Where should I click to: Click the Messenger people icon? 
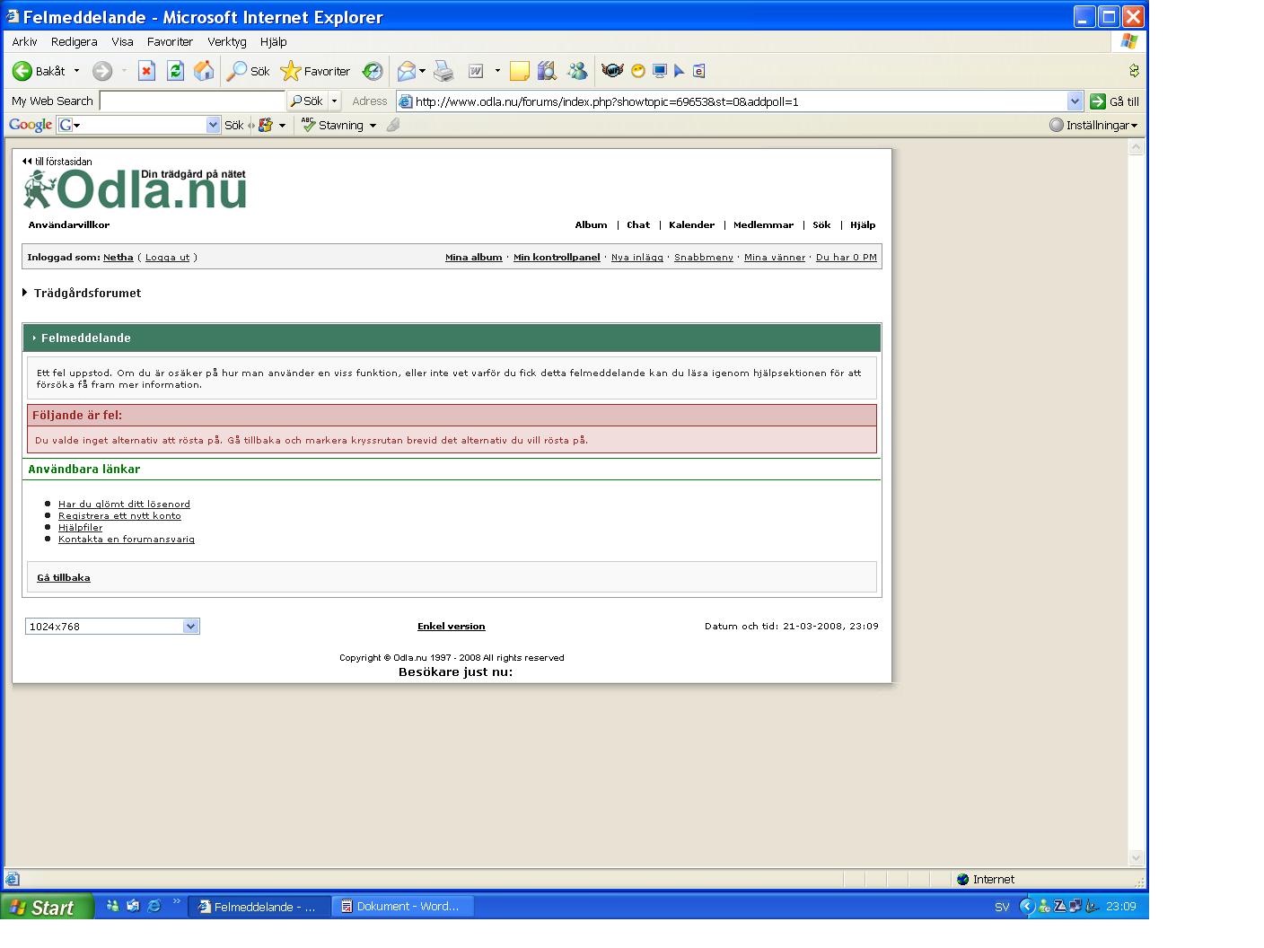(577, 71)
